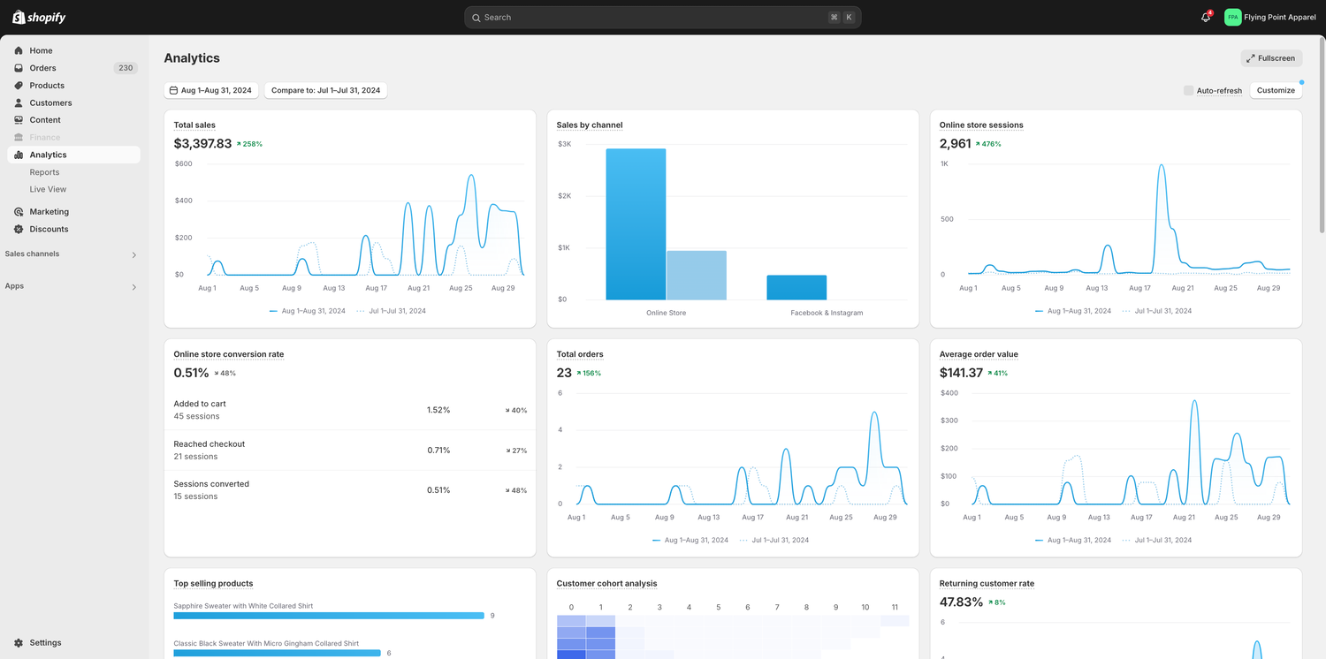Click the Customers person icon
This screenshot has width=1326, height=659.
pyautogui.click(x=19, y=102)
